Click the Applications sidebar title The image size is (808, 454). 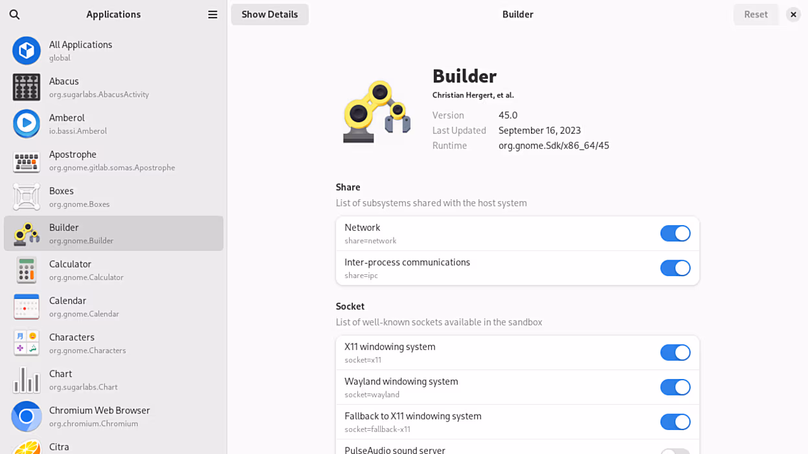point(113,14)
